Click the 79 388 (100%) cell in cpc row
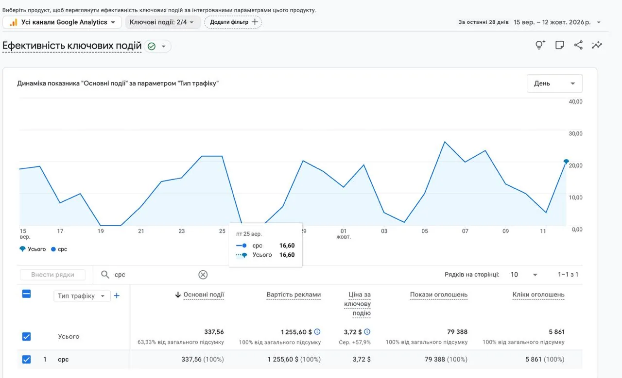Image resolution: width=622 pixels, height=378 pixels. pyautogui.click(x=446, y=360)
